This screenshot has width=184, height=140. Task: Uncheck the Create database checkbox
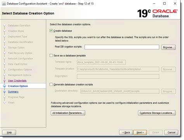(x=51, y=31)
